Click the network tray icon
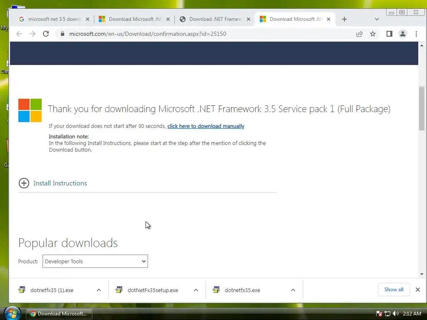Screen dimensions: 427x320 [x=387, y=314]
